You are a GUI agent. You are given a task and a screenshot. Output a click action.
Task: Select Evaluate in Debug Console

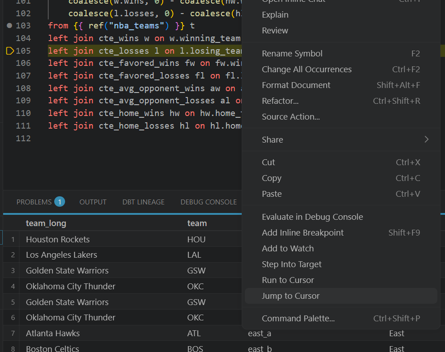tap(341, 217)
